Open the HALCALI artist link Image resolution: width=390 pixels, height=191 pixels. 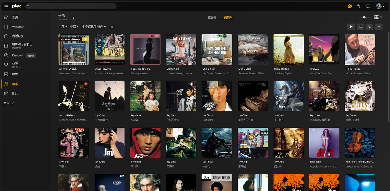point(314,69)
